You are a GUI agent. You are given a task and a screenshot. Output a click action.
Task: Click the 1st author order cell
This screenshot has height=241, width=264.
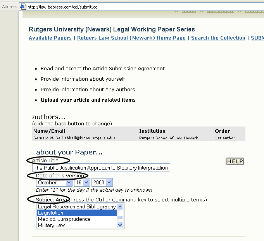(x=225, y=138)
